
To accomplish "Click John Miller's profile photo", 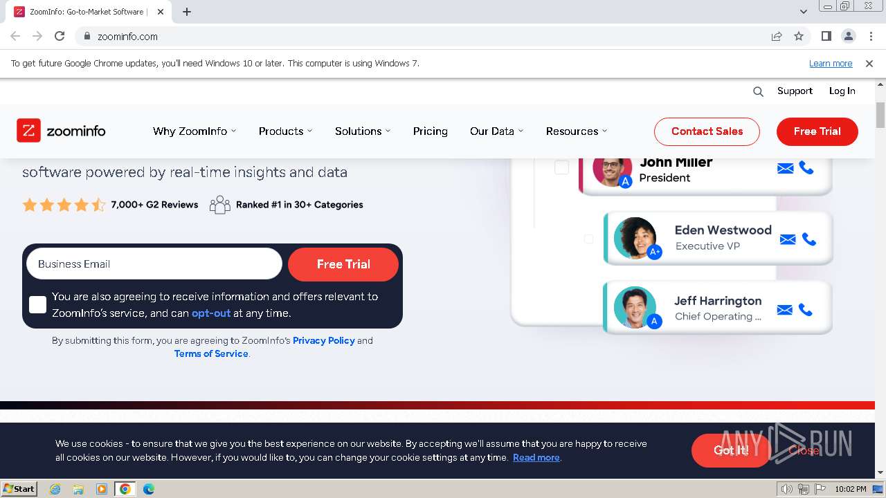I will 612,168.
